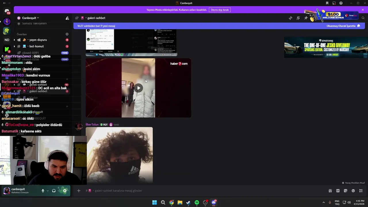Close the Yayıncı Modu purple banner
Viewport: 368px width, 207px height.
[x=363, y=10]
